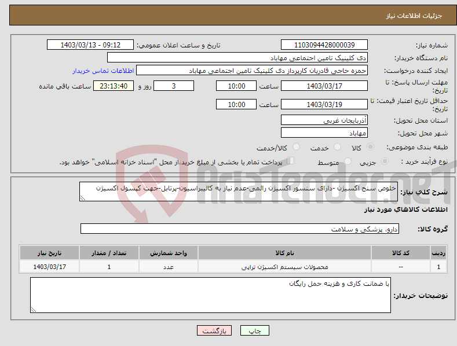
Task: Click the general need description text area
Action: (x=239, y=192)
